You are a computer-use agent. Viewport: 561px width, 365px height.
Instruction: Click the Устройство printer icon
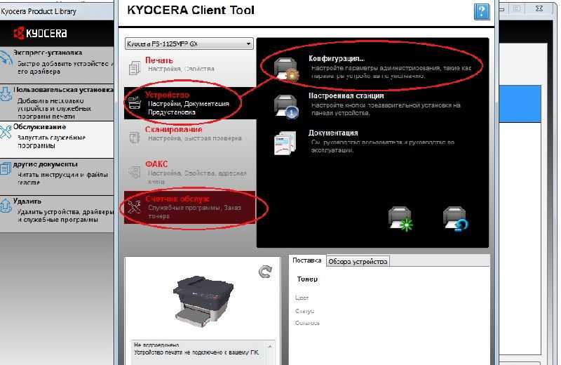135,102
